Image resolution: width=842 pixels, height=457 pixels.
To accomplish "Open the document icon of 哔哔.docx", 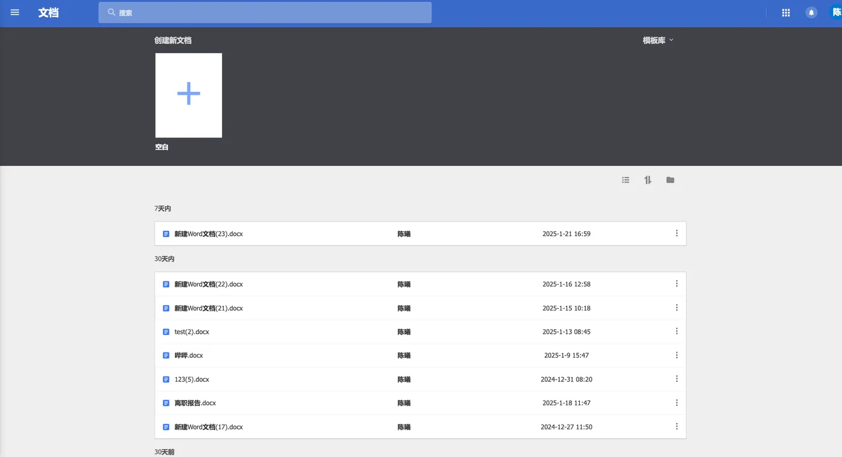I will (166, 356).
